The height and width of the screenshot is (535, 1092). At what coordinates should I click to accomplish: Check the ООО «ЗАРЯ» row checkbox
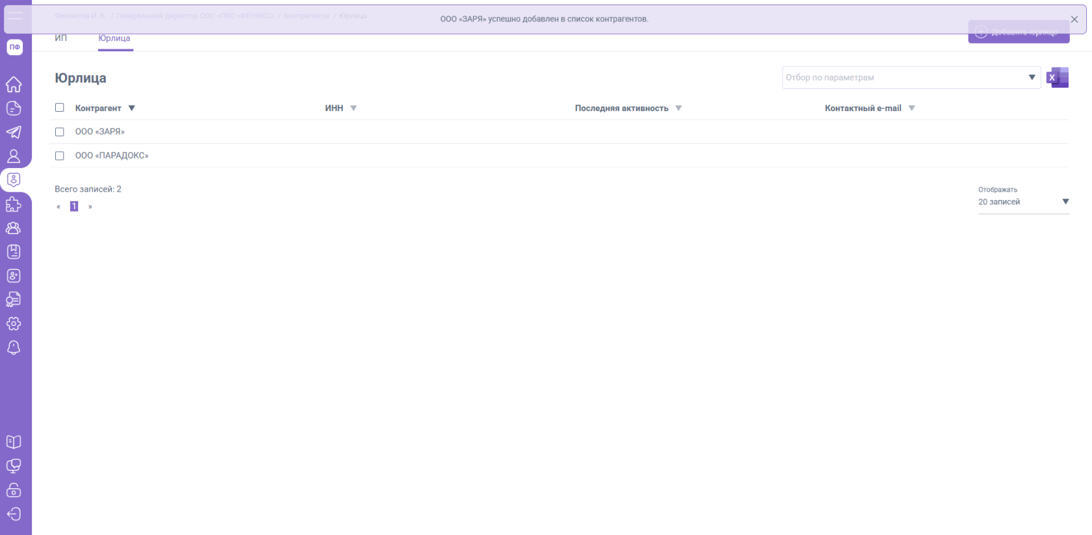point(60,132)
